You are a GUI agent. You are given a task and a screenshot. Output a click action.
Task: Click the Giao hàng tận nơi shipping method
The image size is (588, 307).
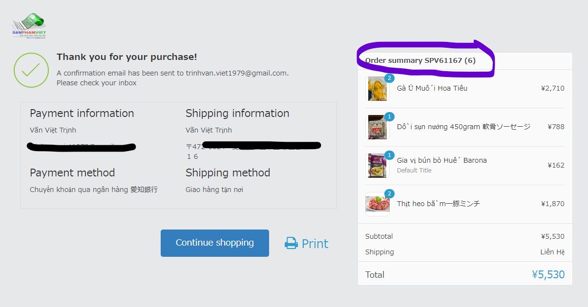(214, 190)
